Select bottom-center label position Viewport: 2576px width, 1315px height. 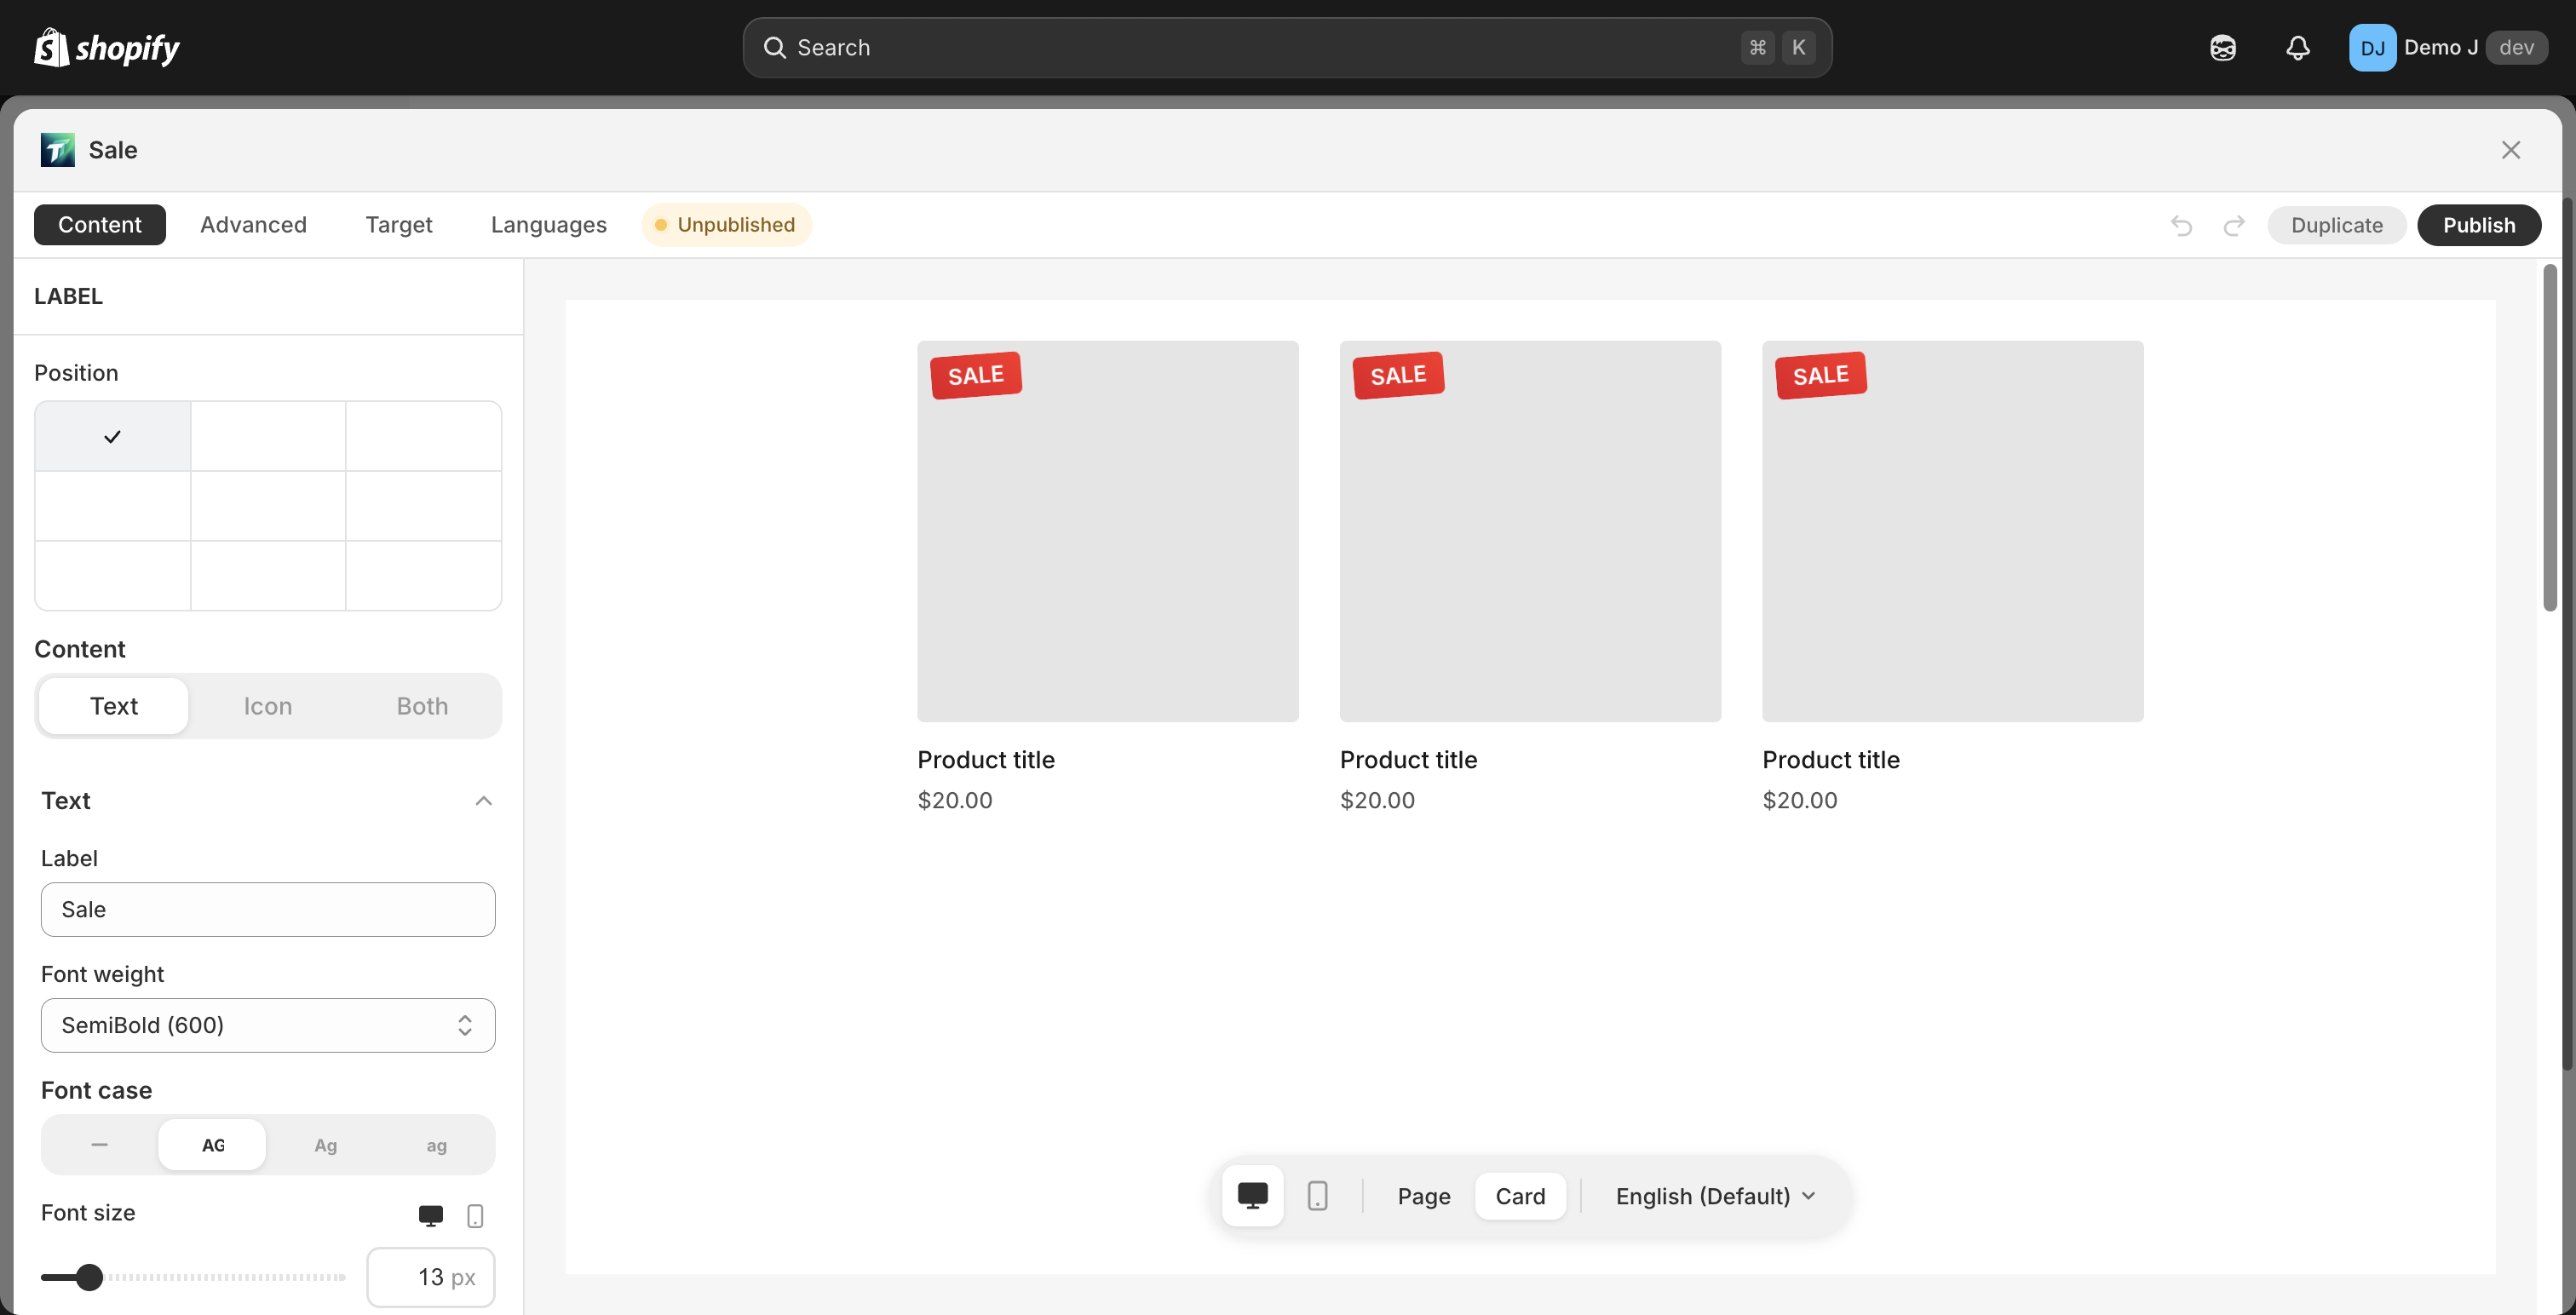point(268,575)
